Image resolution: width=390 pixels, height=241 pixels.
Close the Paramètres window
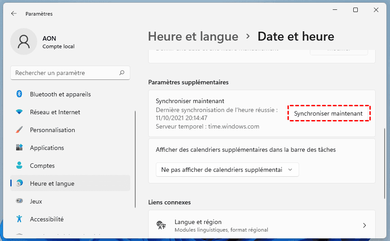(376, 10)
